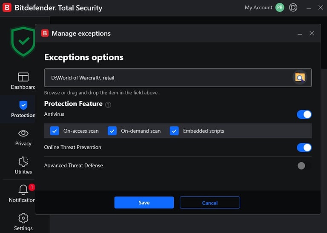
Task: Open the Protection Feature help icon
Action: coord(108,105)
